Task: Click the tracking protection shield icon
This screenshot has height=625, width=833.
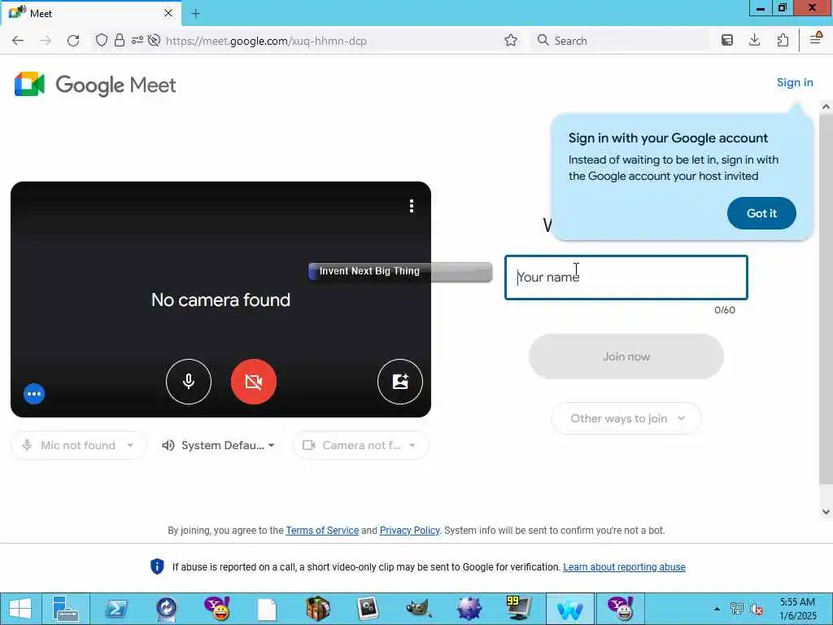Action: [x=102, y=41]
